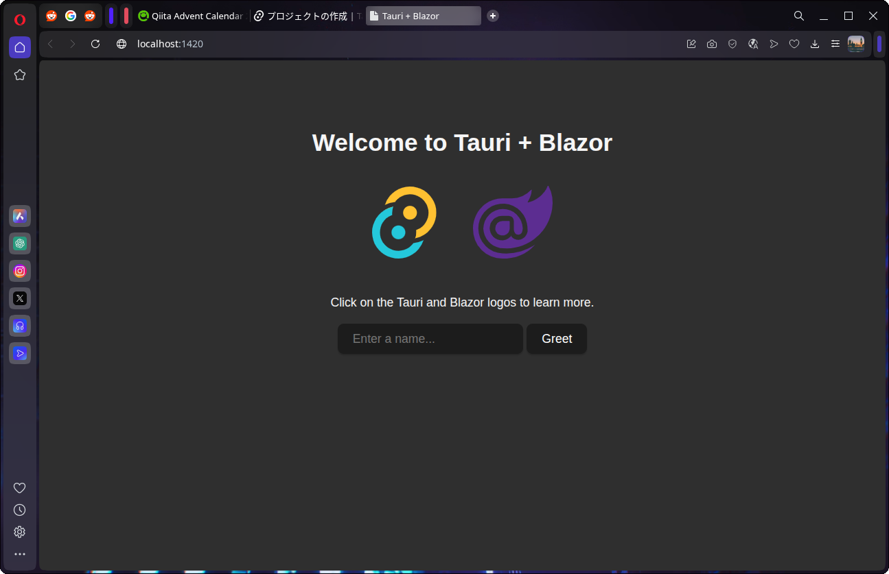Image resolution: width=889 pixels, height=574 pixels.
Task: Maximize the Opera window
Action: tap(848, 16)
